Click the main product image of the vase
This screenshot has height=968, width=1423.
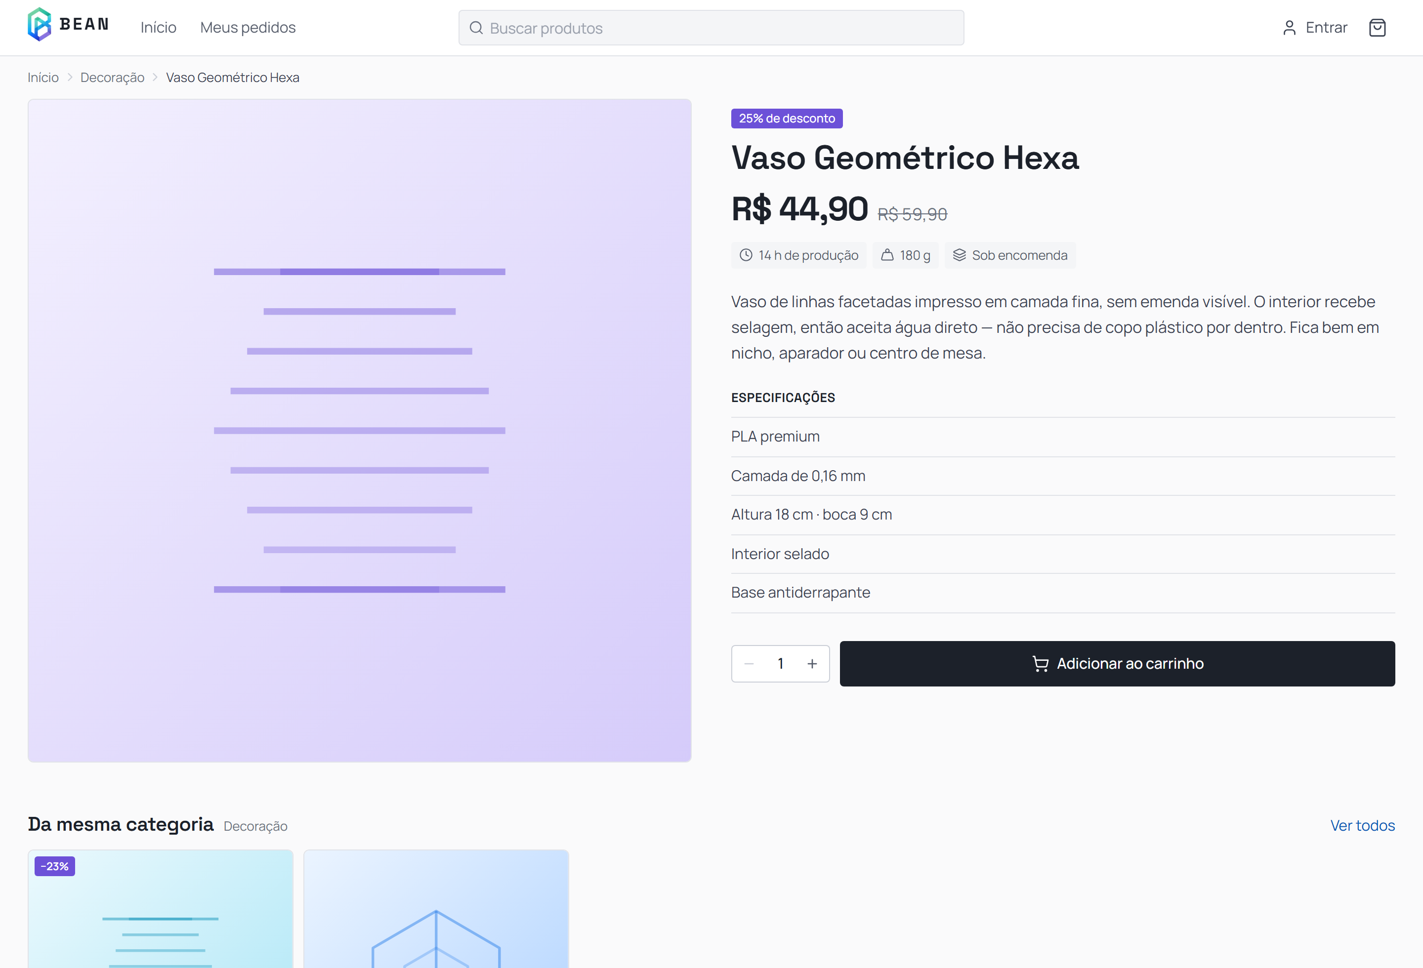coord(359,430)
